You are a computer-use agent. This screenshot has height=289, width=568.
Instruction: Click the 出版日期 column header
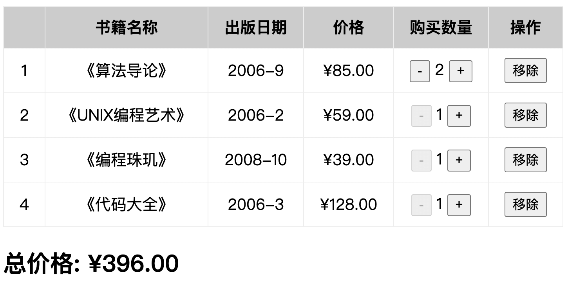pos(256,28)
